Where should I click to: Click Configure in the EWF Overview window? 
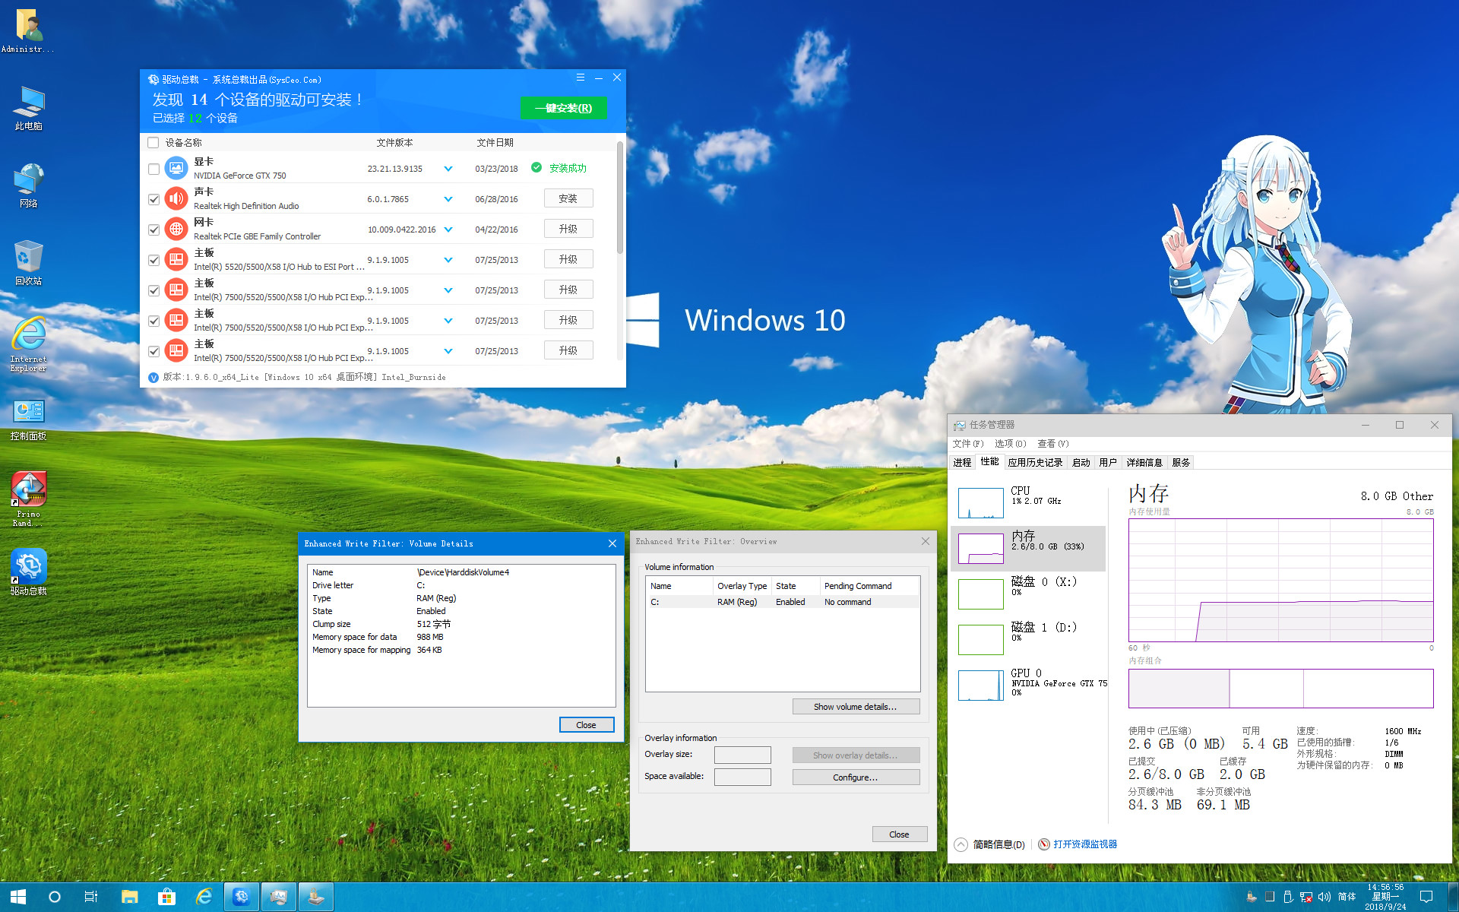click(x=856, y=777)
